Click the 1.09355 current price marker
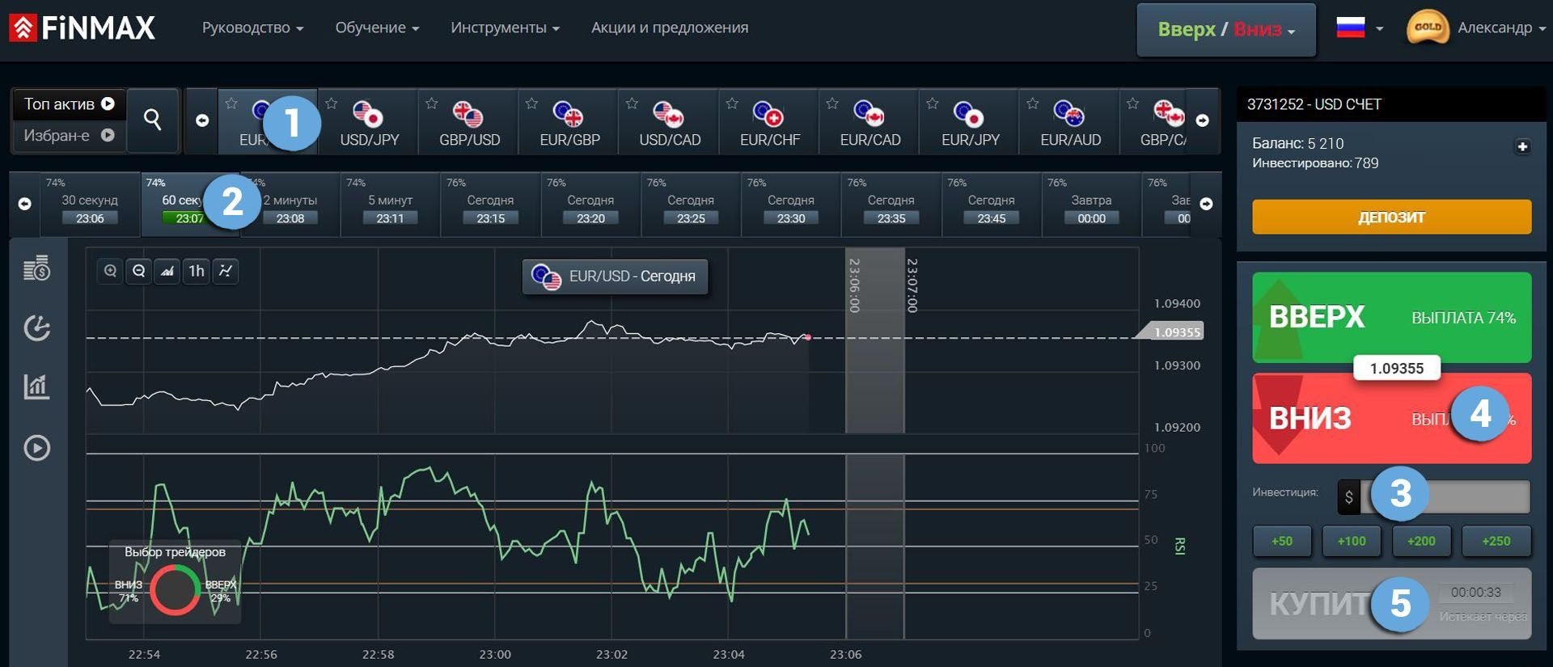The width and height of the screenshot is (1553, 667). (x=1171, y=331)
